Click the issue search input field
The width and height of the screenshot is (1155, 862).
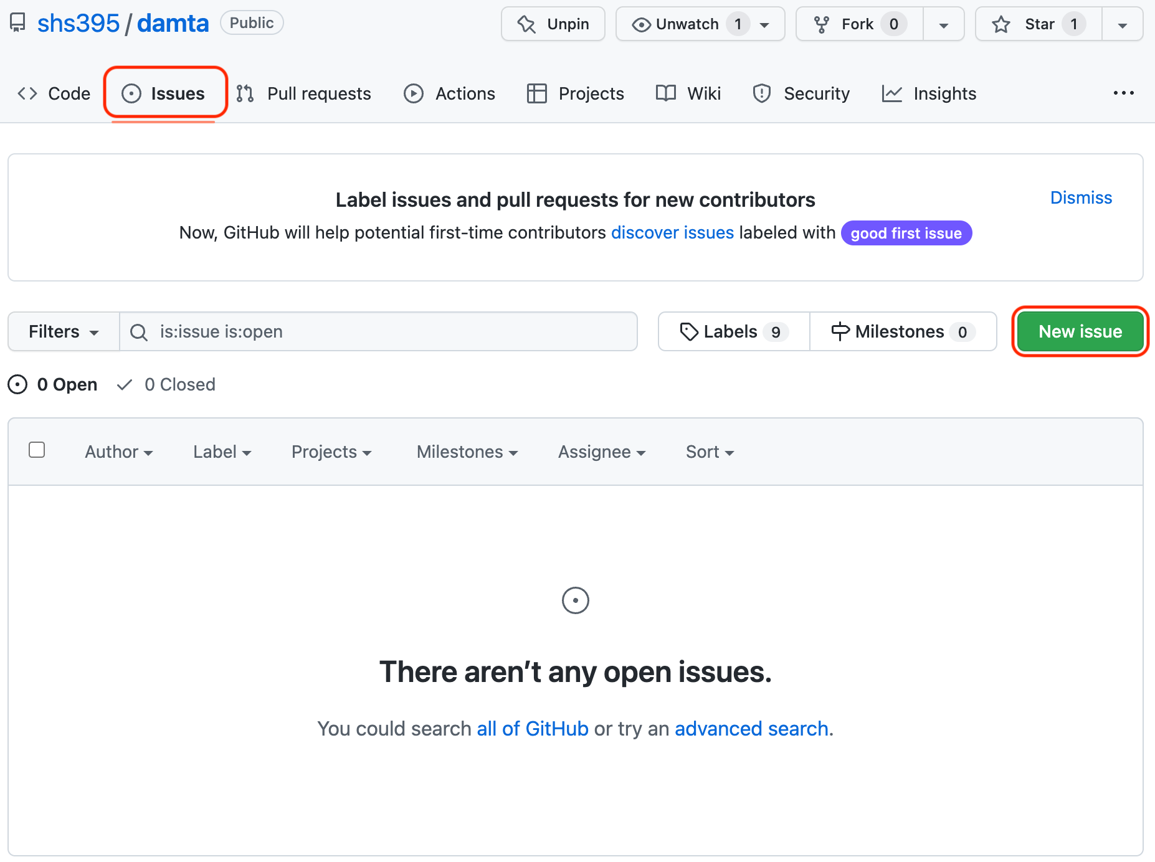click(x=379, y=331)
